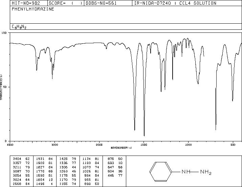Select peak 2668 in the peak table

point(21,184)
